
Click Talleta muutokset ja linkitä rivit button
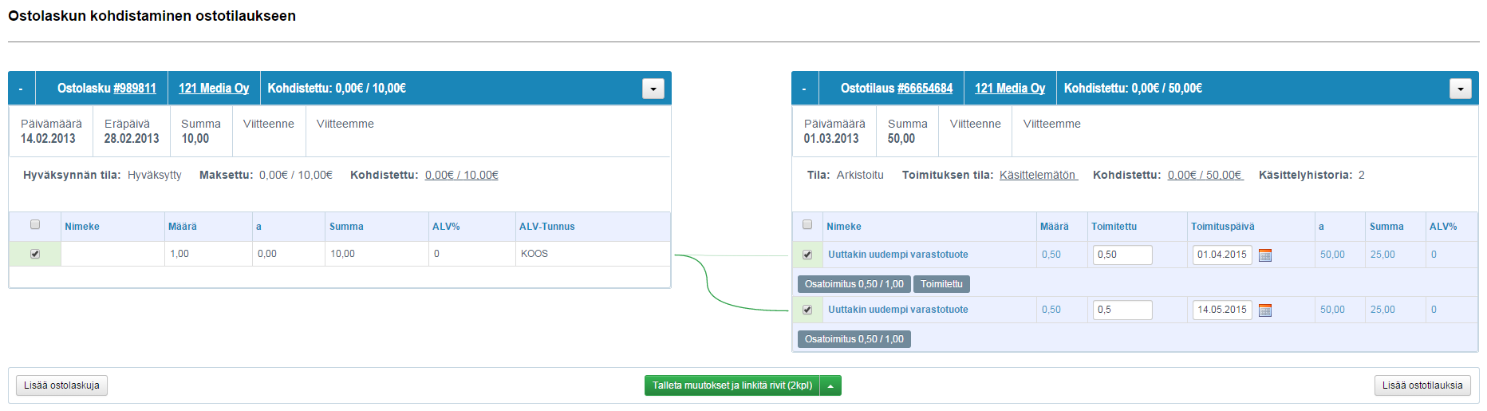tap(732, 386)
